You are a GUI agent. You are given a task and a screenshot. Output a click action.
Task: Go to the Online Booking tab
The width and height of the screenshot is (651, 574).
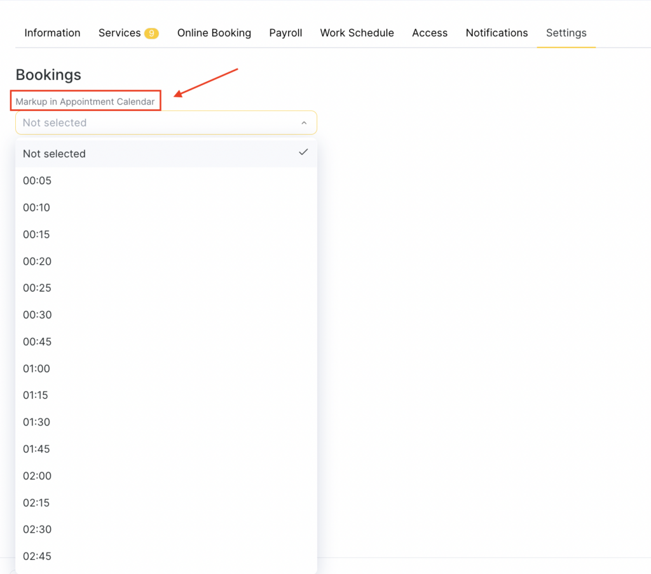click(x=214, y=33)
